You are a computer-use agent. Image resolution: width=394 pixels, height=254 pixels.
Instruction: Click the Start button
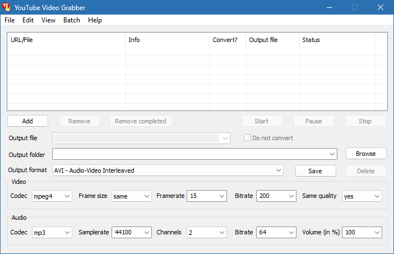pyautogui.click(x=262, y=121)
